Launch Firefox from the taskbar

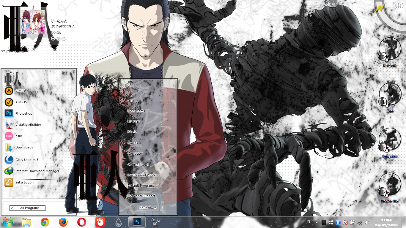click(x=63, y=222)
